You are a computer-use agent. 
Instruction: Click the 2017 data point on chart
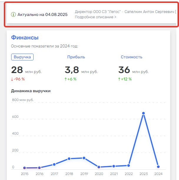54,164
